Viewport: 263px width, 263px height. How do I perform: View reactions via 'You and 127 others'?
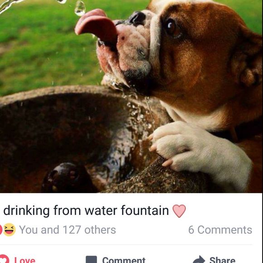[x=68, y=229]
